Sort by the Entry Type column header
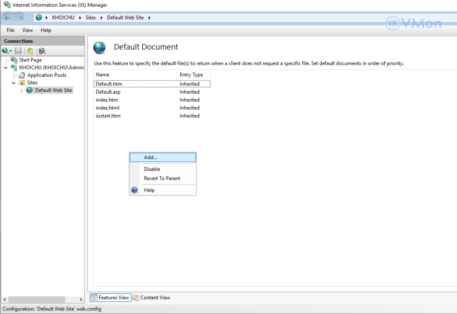 pyautogui.click(x=194, y=74)
